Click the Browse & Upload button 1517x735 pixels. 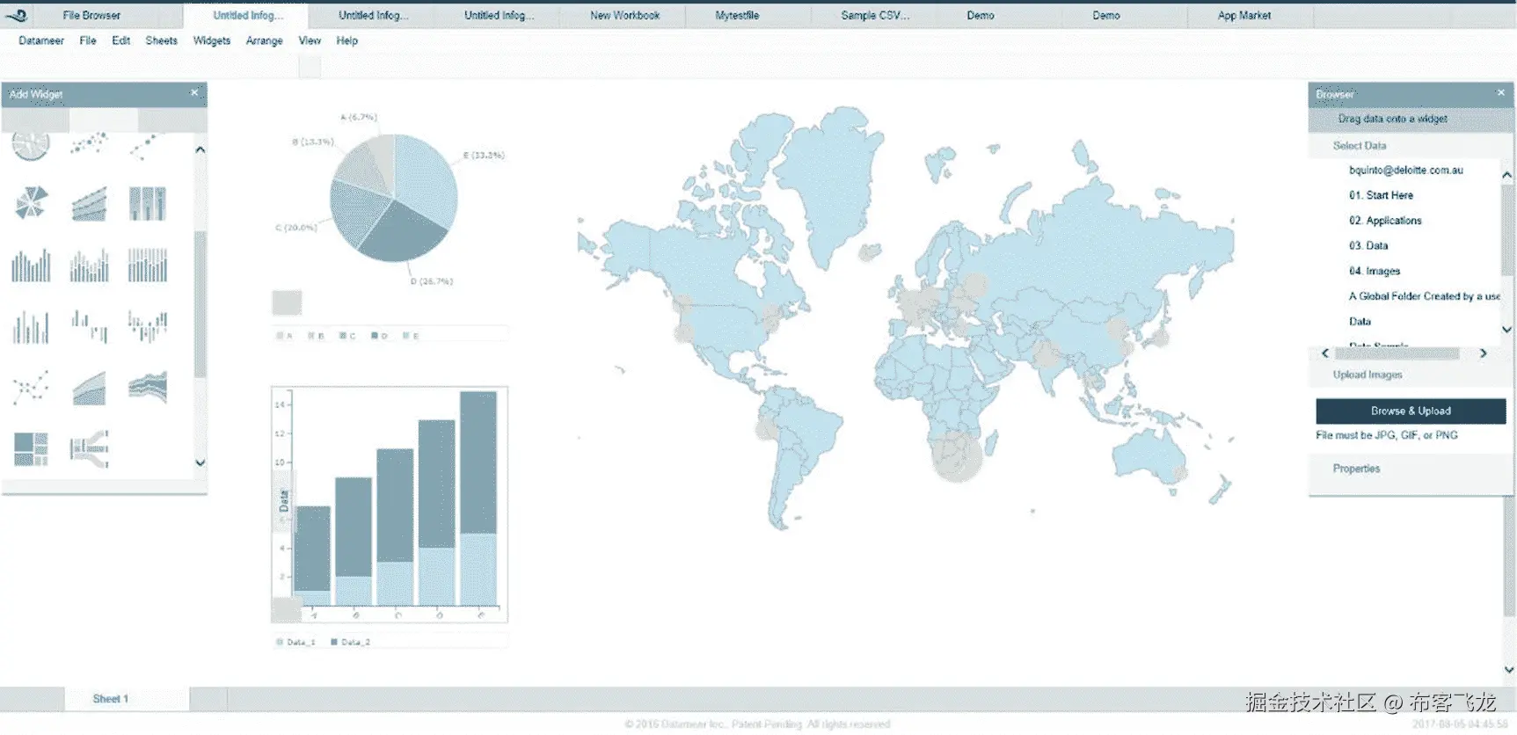pos(1411,411)
